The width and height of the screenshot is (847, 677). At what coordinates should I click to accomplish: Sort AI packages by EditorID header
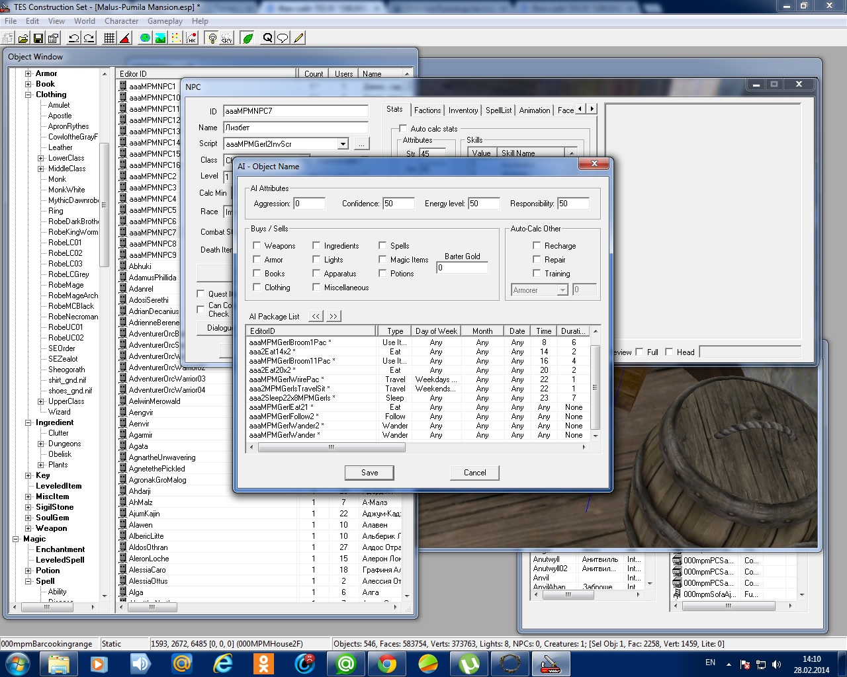tap(311, 331)
